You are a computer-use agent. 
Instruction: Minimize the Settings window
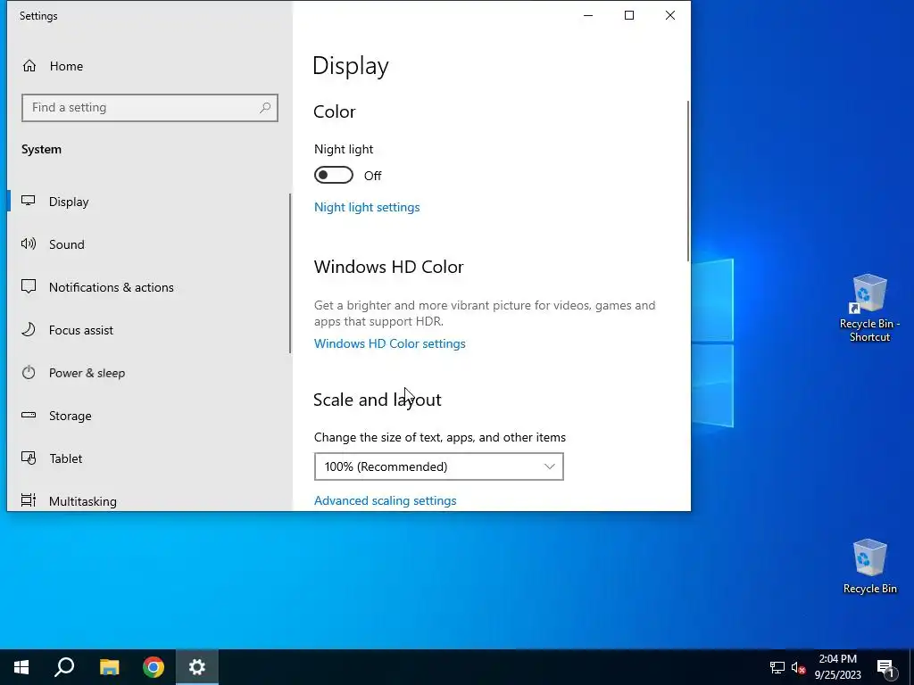pos(588,16)
